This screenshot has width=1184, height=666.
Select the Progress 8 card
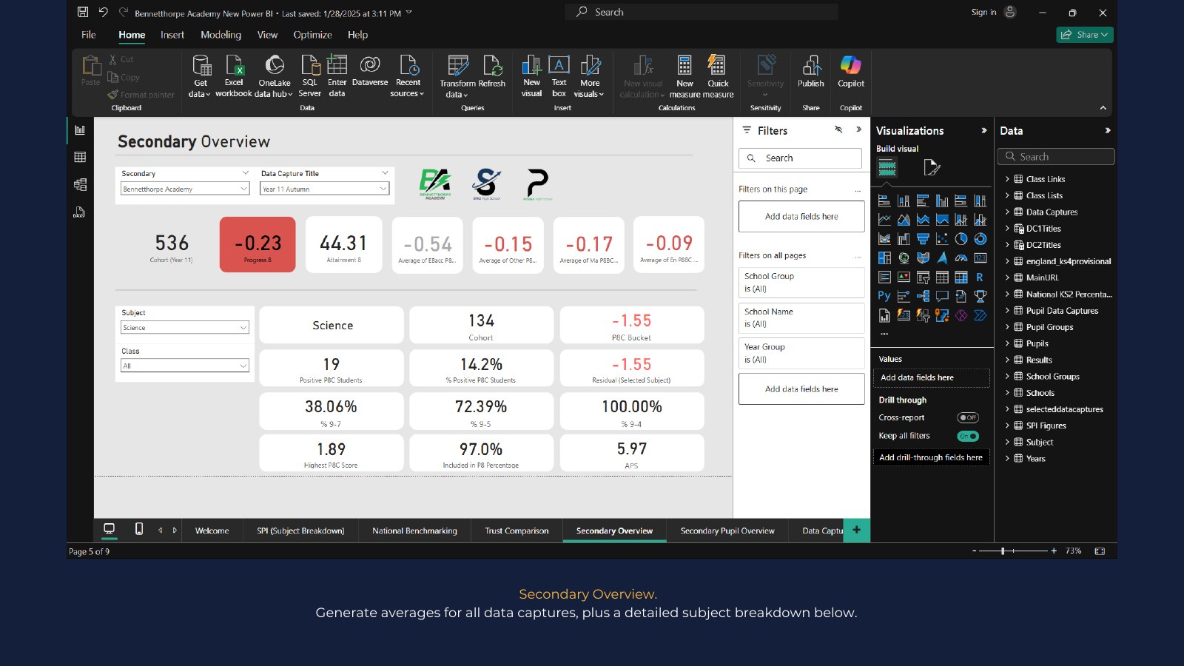pyautogui.click(x=258, y=244)
